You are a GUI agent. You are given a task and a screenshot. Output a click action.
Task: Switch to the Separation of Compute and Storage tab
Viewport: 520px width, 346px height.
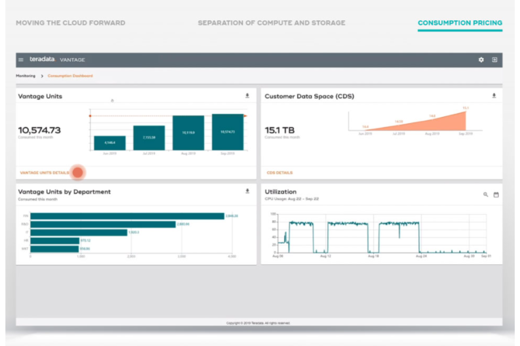[x=272, y=23]
